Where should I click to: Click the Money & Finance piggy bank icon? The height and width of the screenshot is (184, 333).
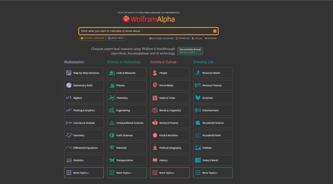point(155,123)
